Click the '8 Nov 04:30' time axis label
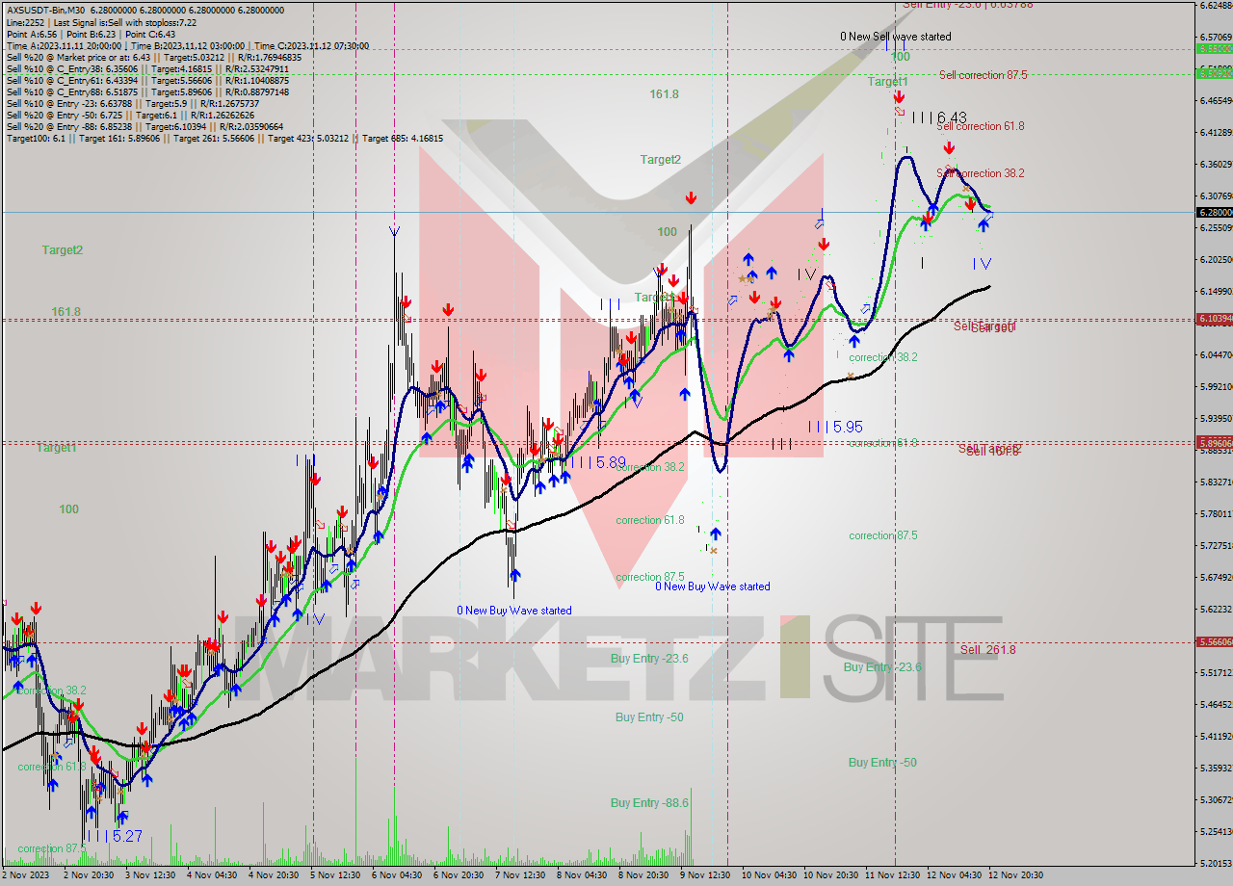The image size is (1233, 886). coord(582,875)
